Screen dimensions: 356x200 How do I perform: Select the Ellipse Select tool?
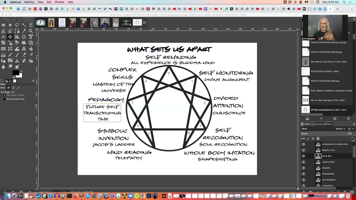10,25
